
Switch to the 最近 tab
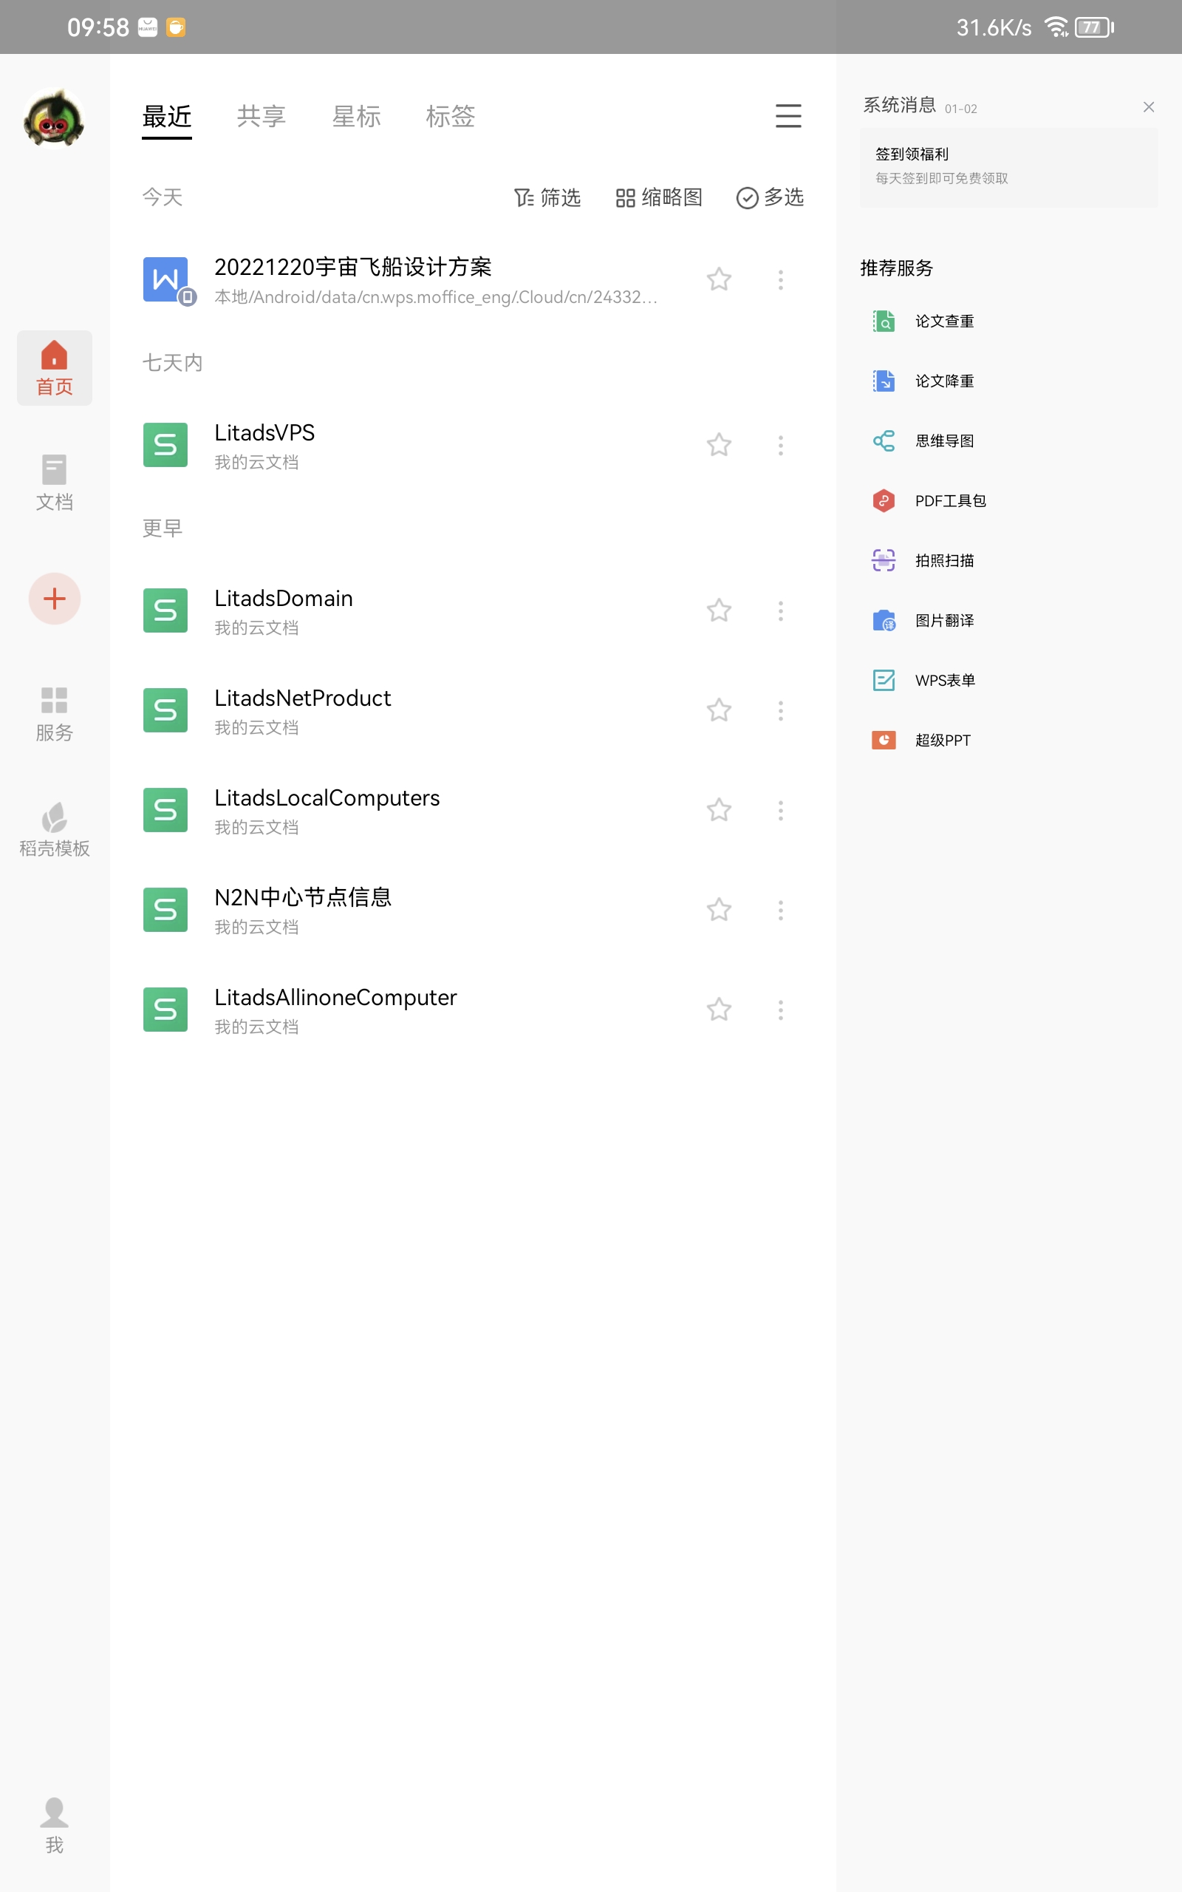[x=166, y=117]
